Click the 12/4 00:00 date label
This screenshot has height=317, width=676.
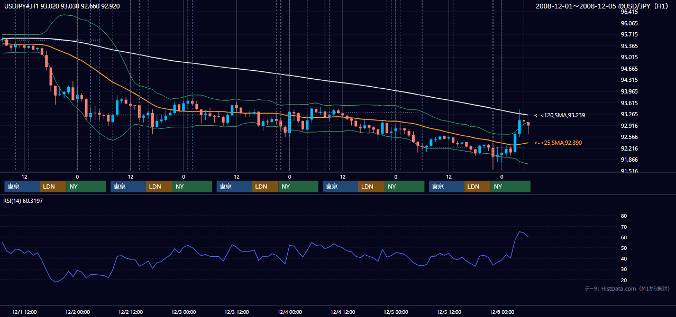click(x=289, y=312)
